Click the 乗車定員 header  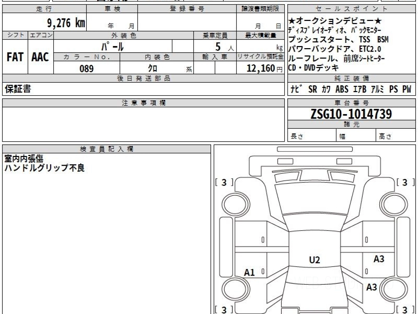pyautogui.click(x=215, y=35)
